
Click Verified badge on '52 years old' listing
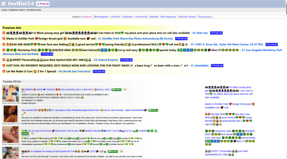tap(25, 134)
